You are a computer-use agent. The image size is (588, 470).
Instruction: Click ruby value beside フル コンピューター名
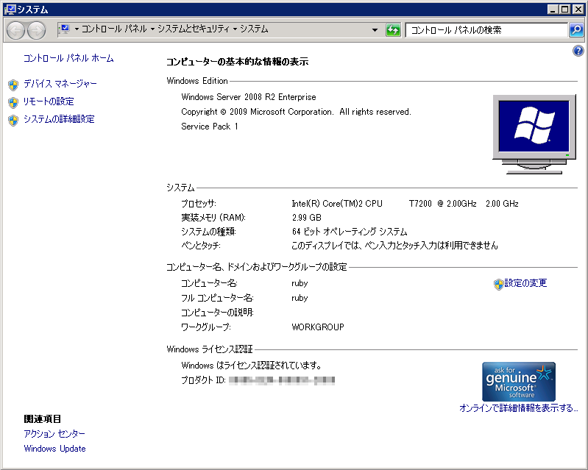tap(300, 298)
